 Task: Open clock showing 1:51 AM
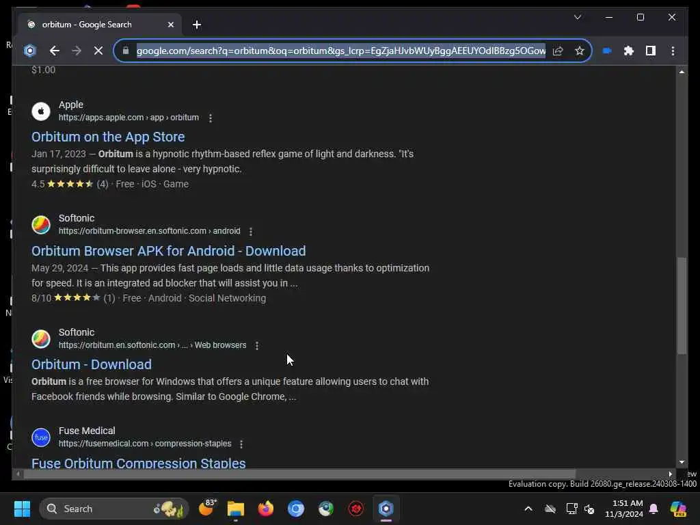coord(623,509)
